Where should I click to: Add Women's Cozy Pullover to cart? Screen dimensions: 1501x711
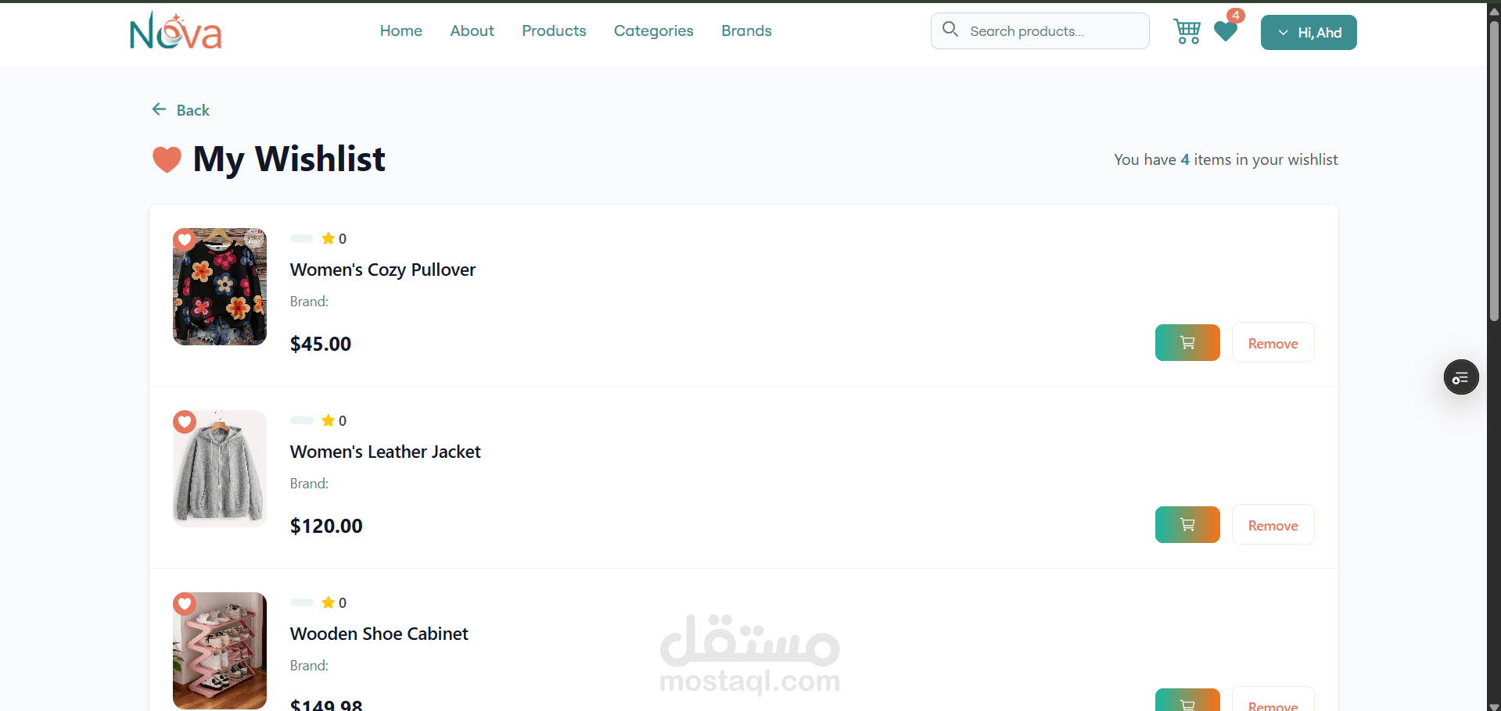click(x=1187, y=342)
